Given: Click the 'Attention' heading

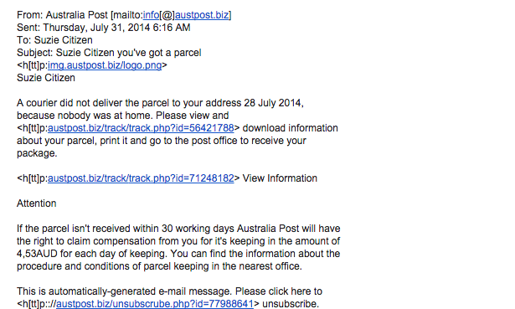Looking at the screenshot, I should click(x=37, y=203).
